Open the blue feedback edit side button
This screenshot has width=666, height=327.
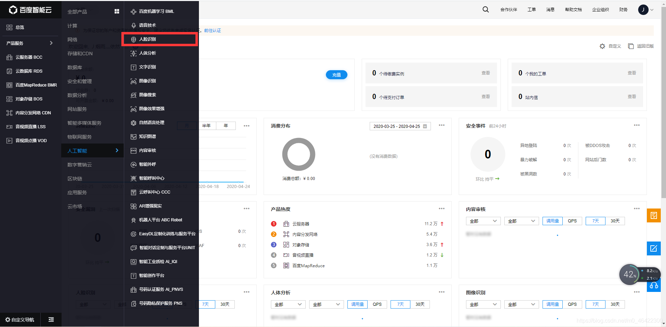[654, 248]
